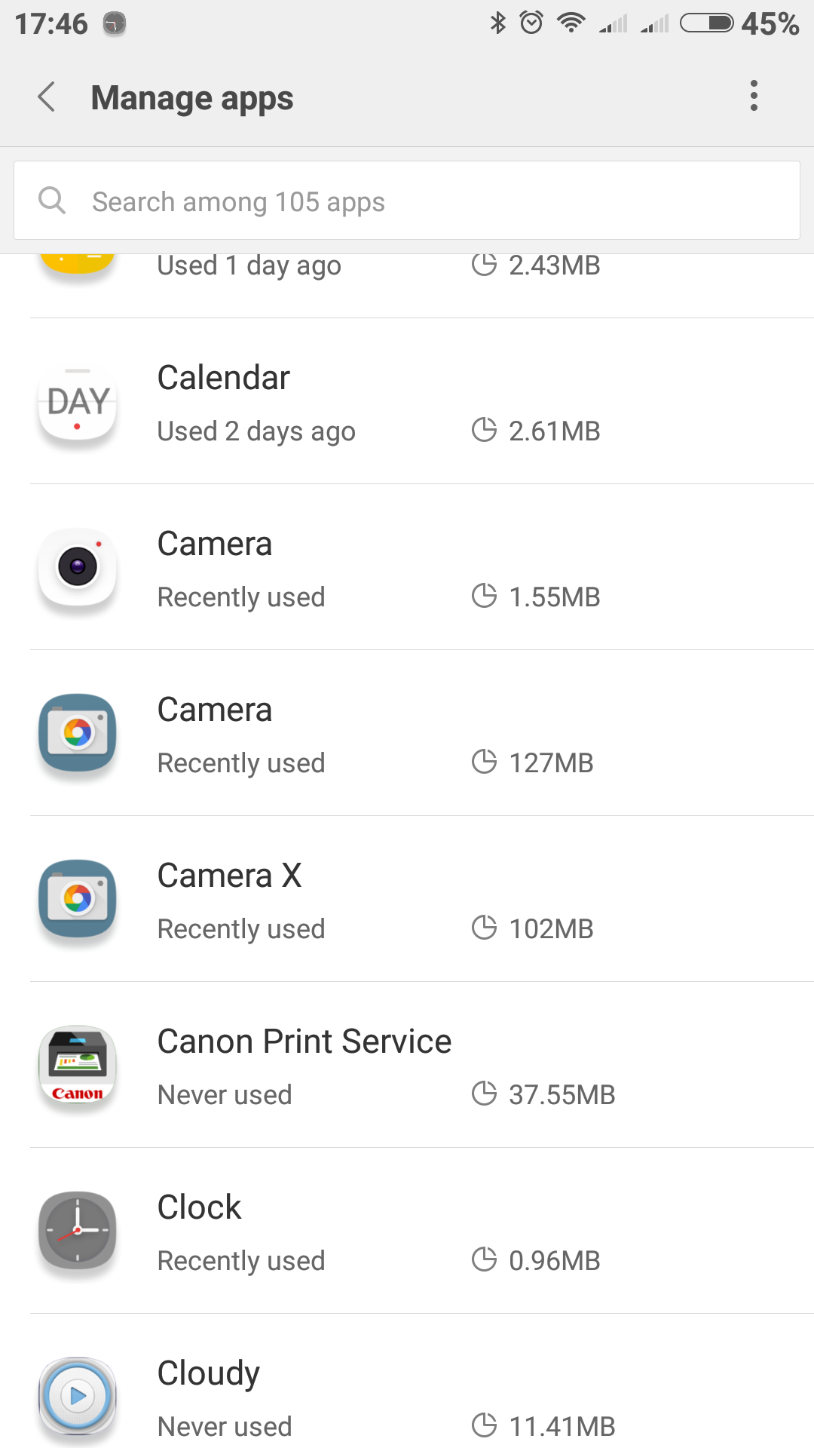Viewport: 814px width, 1448px height.
Task: Tap the white Camera app icon
Action: (78, 567)
